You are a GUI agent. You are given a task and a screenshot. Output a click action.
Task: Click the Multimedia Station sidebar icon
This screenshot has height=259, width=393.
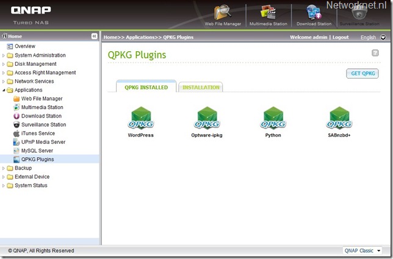click(x=16, y=107)
